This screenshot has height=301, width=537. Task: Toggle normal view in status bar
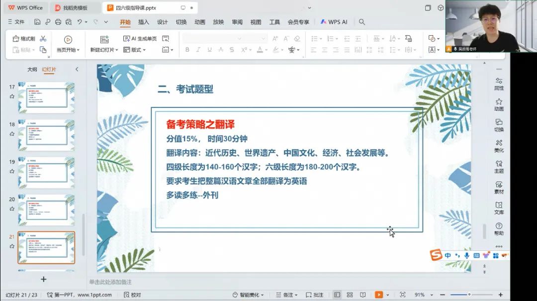[337, 295]
